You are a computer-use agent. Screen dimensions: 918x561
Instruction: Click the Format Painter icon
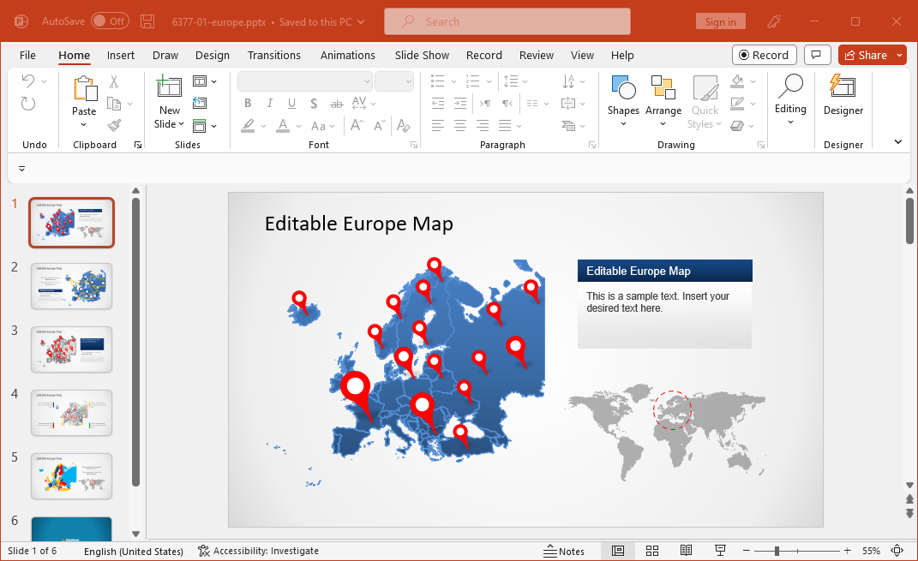(x=114, y=125)
